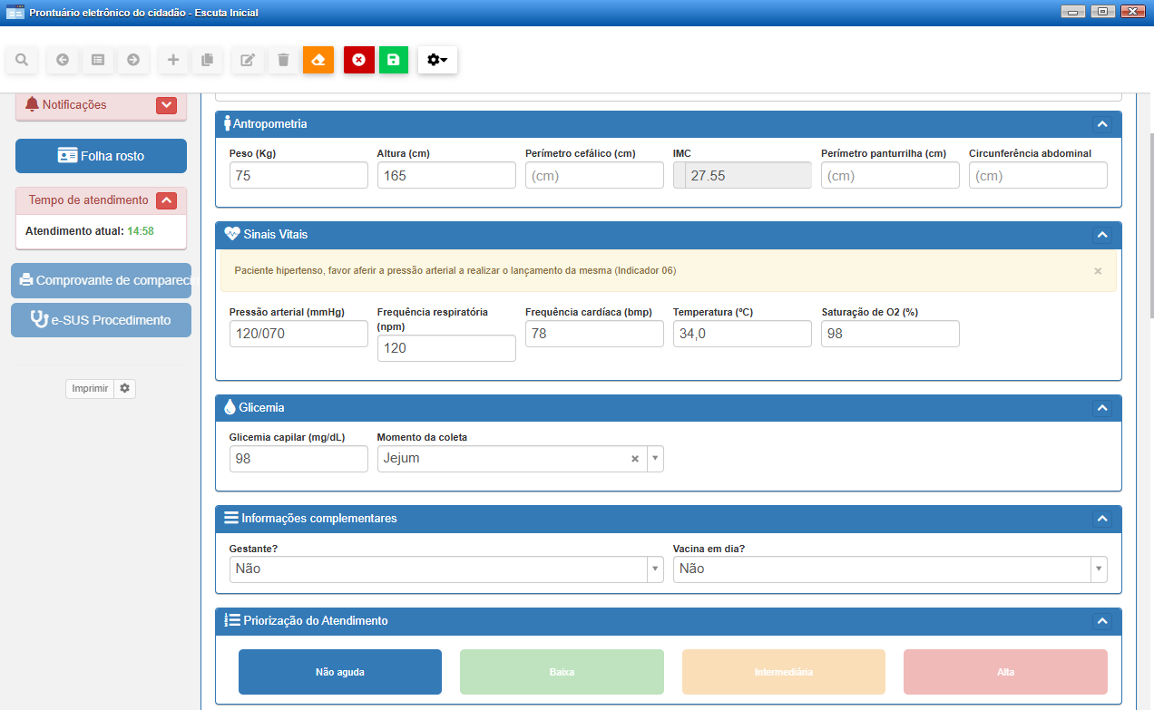
Task: Go to previous record arrow icon
Action: (x=62, y=60)
